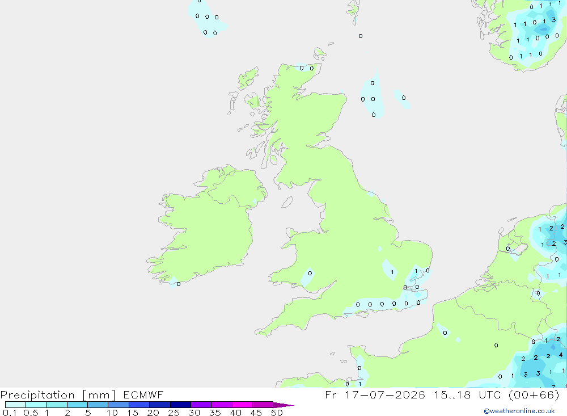Select the legend swatch between 45 and 50

click(x=263, y=405)
